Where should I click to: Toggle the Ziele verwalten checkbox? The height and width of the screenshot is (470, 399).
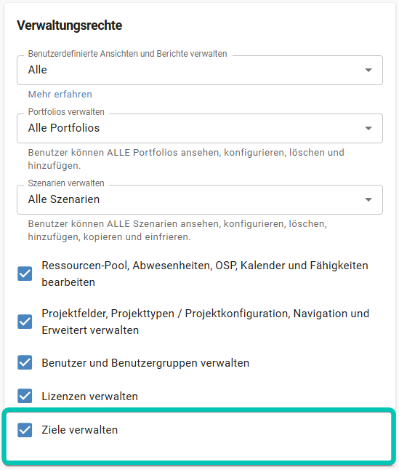coord(25,430)
